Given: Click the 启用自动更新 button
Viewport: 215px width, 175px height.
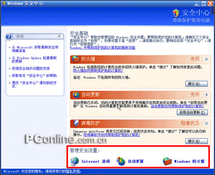Looking at the screenshot, I should 192,112.
